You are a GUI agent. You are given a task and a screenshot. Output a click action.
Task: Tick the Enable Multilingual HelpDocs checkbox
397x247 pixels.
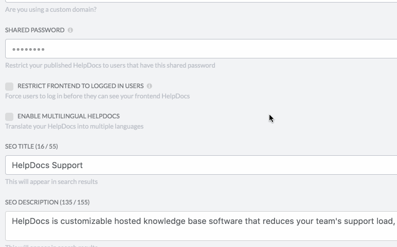pos(9,116)
